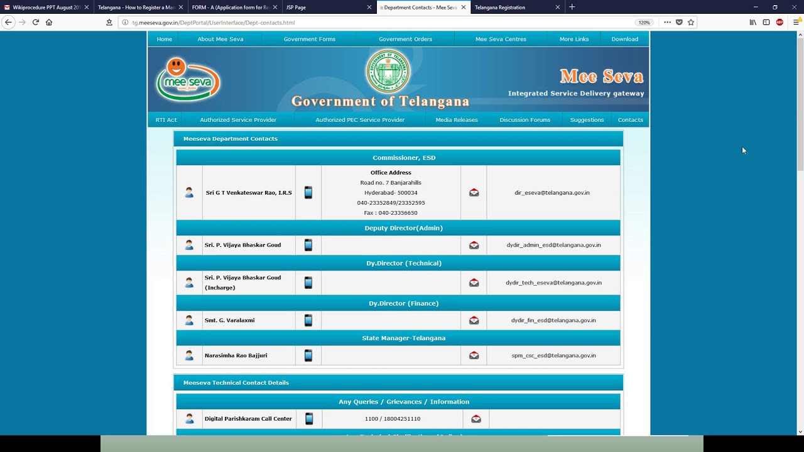The image size is (804, 452).
Task: Click mail icon in Digital Parishkaram row
Action: [x=476, y=419]
